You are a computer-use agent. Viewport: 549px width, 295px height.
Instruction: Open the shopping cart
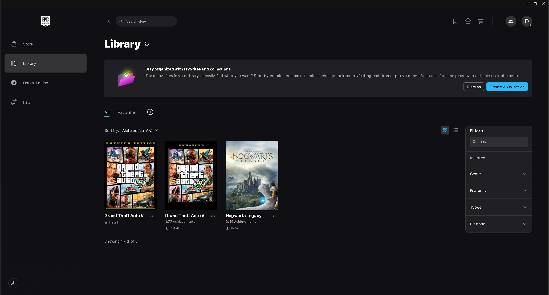click(481, 21)
